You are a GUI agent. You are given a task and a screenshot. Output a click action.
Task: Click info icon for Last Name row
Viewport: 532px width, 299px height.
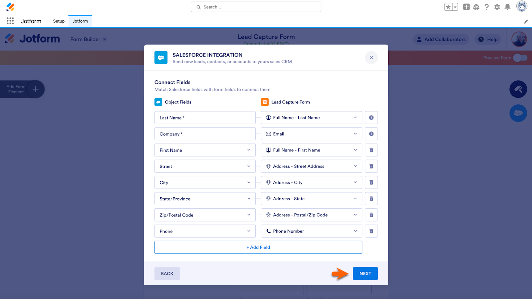pyautogui.click(x=371, y=118)
